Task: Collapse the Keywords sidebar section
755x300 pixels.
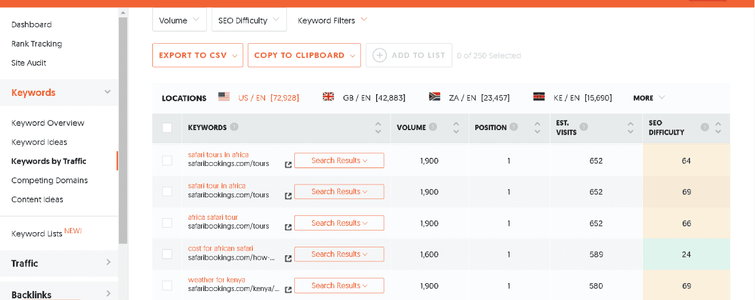Action: coord(59,93)
